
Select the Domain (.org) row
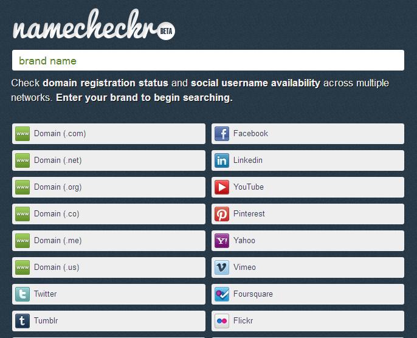[109, 187]
